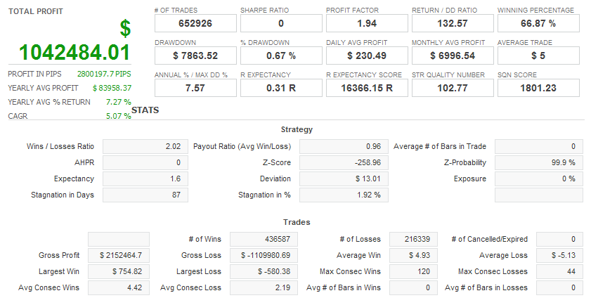Click the Trades section heading
Image resolution: width=591 pixels, height=305 pixels.
(x=297, y=222)
